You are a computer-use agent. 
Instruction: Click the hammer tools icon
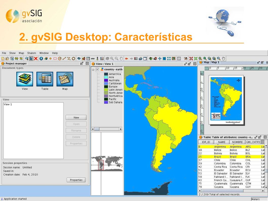click(x=186, y=59)
